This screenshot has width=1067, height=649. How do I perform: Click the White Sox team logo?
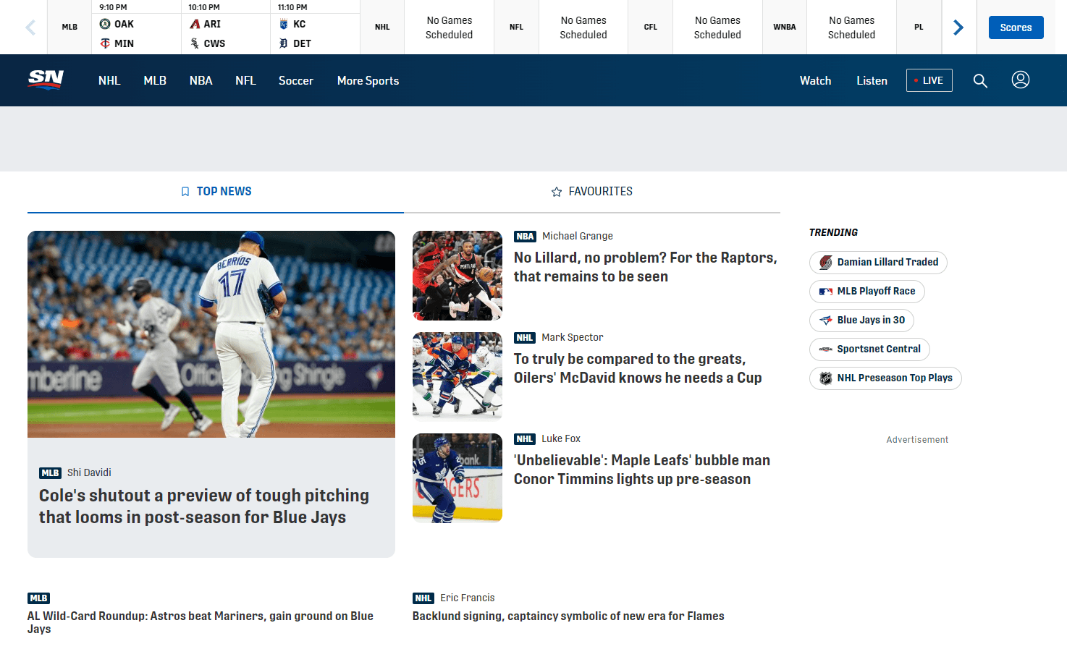(x=195, y=43)
